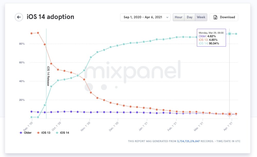Click the iOS 14 adoption title
This screenshot has height=157, width=257.
[50, 17]
